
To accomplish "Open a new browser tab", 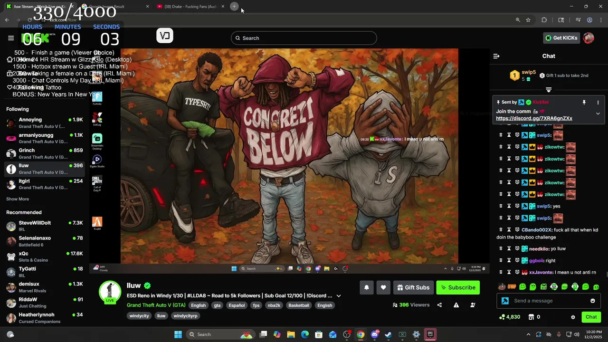I will coord(234,6).
